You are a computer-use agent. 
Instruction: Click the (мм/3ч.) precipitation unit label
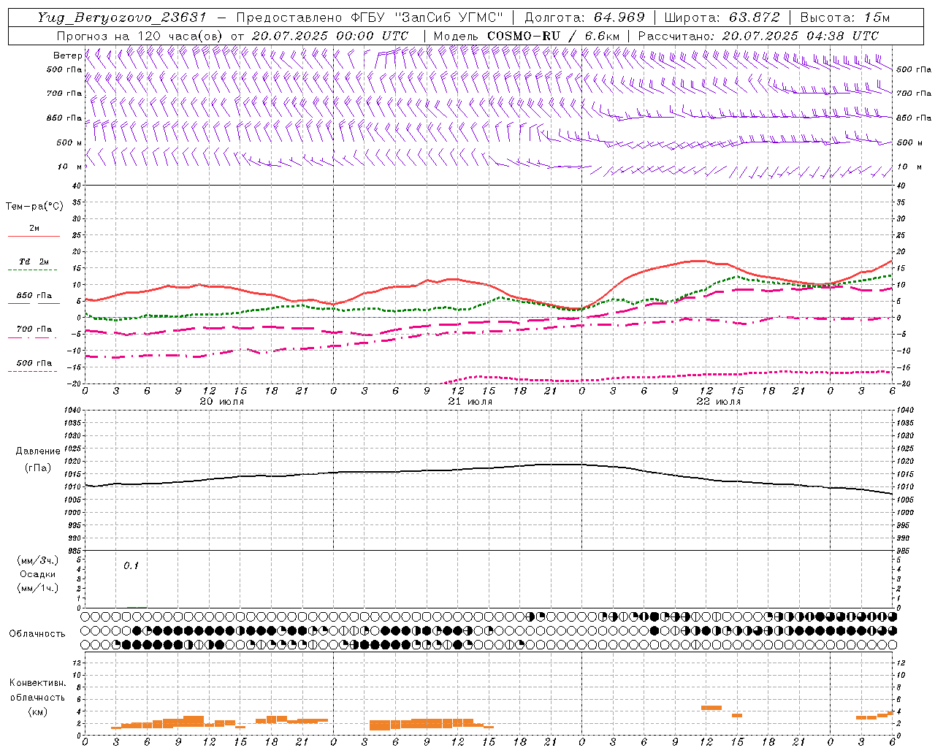click(x=38, y=560)
